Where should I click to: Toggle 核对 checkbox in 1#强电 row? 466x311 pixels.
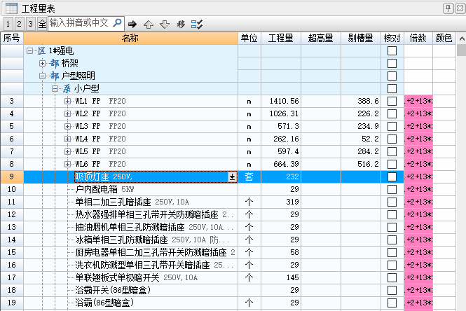(392, 51)
